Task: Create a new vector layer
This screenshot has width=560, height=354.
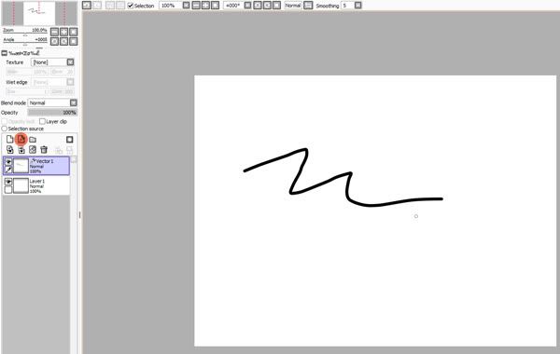Action: (21, 139)
